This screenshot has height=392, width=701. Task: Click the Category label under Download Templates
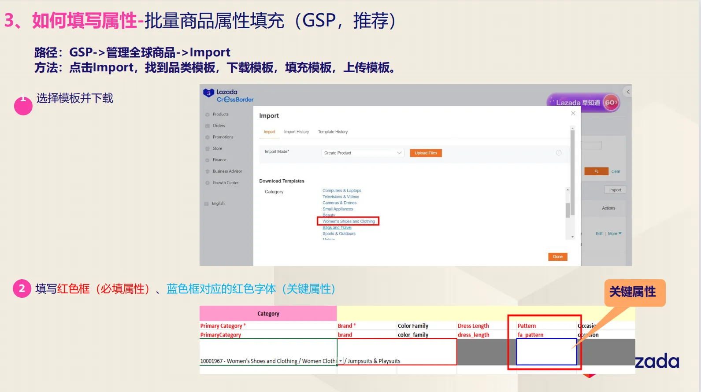point(274,192)
